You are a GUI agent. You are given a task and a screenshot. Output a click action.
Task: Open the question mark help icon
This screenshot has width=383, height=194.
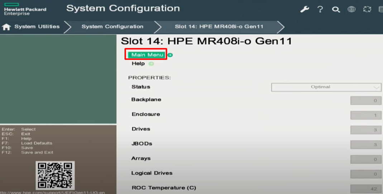tap(320, 9)
